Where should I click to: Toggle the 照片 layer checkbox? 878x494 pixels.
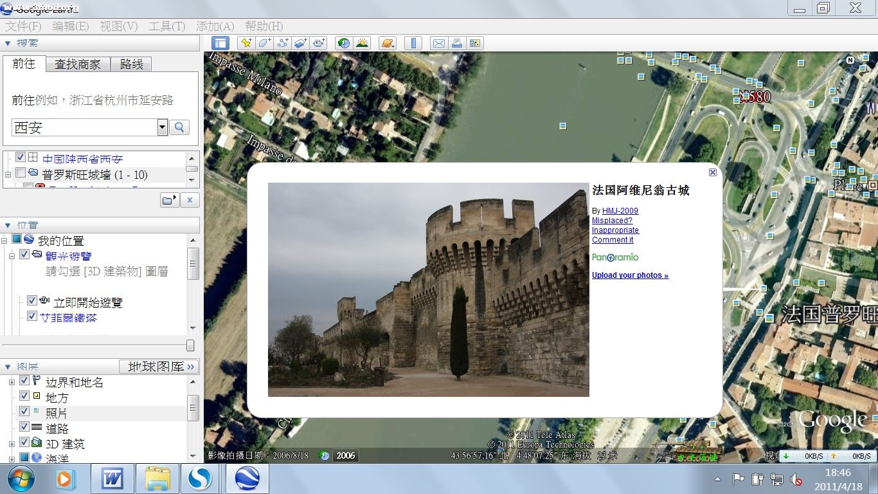(x=24, y=412)
